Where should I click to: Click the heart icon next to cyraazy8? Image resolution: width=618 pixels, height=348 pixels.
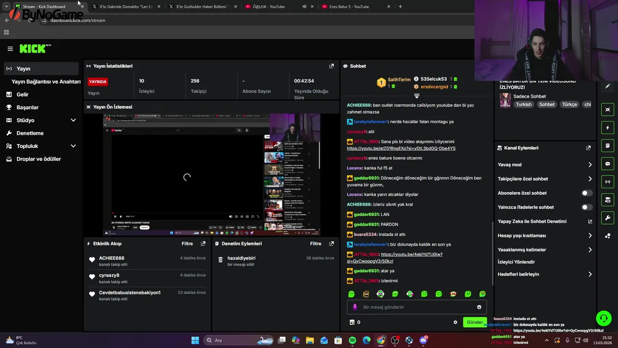coord(92,277)
